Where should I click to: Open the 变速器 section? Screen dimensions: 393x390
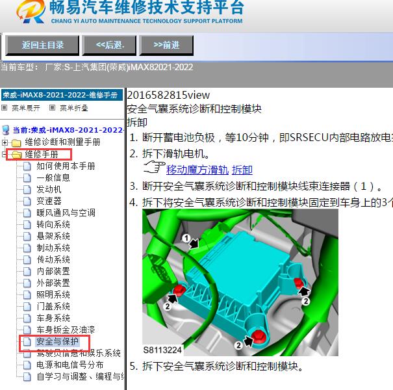click(x=49, y=201)
